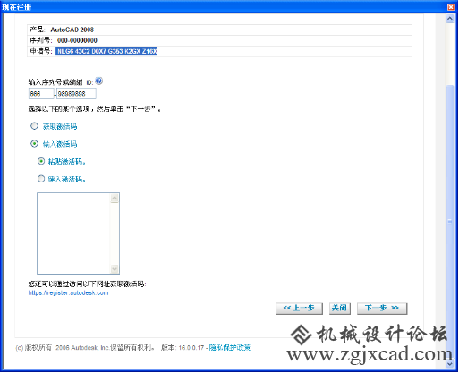Click the text area's scroll down arrow
The image size is (459, 373).
(x=115, y=269)
